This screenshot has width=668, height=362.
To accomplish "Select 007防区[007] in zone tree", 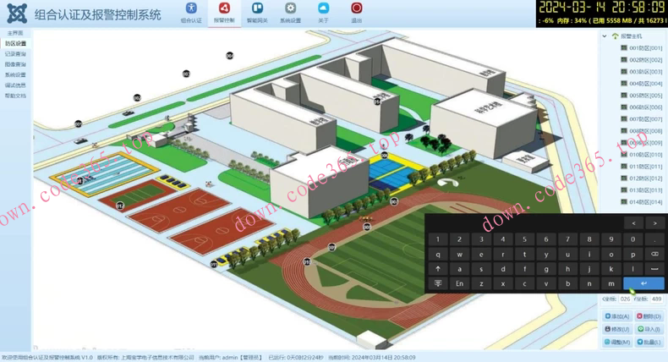I will click(x=645, y=119).
